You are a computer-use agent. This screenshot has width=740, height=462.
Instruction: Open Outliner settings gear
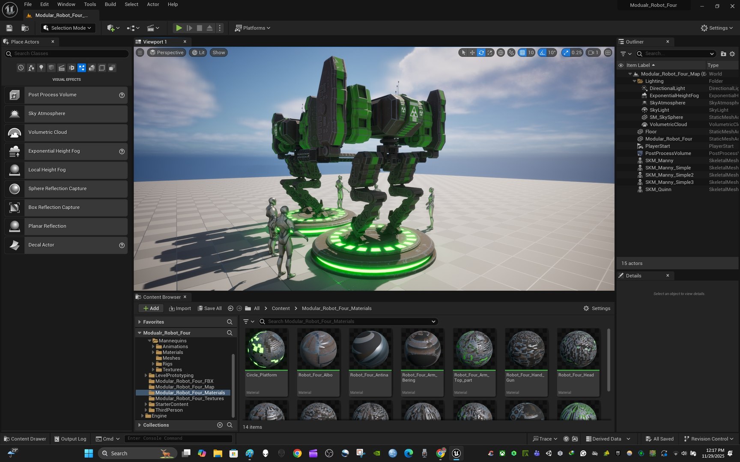point(732,54)
